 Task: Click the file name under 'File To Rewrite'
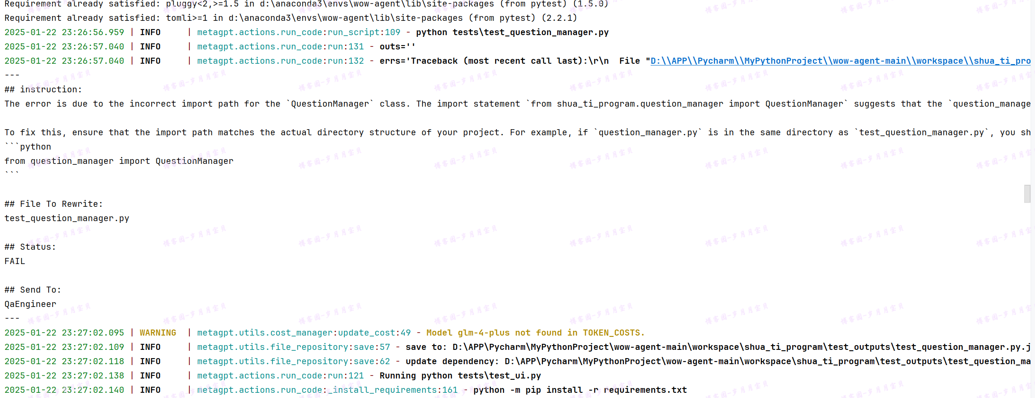[67, 219]
